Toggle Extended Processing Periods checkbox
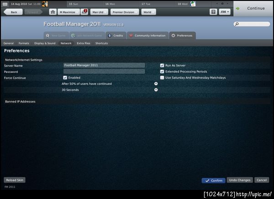274x199 pixels. click(162, 72)
